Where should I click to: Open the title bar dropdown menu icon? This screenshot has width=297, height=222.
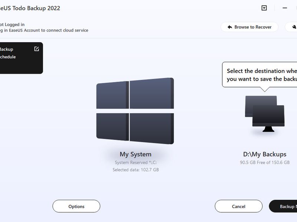click(264, 8)
